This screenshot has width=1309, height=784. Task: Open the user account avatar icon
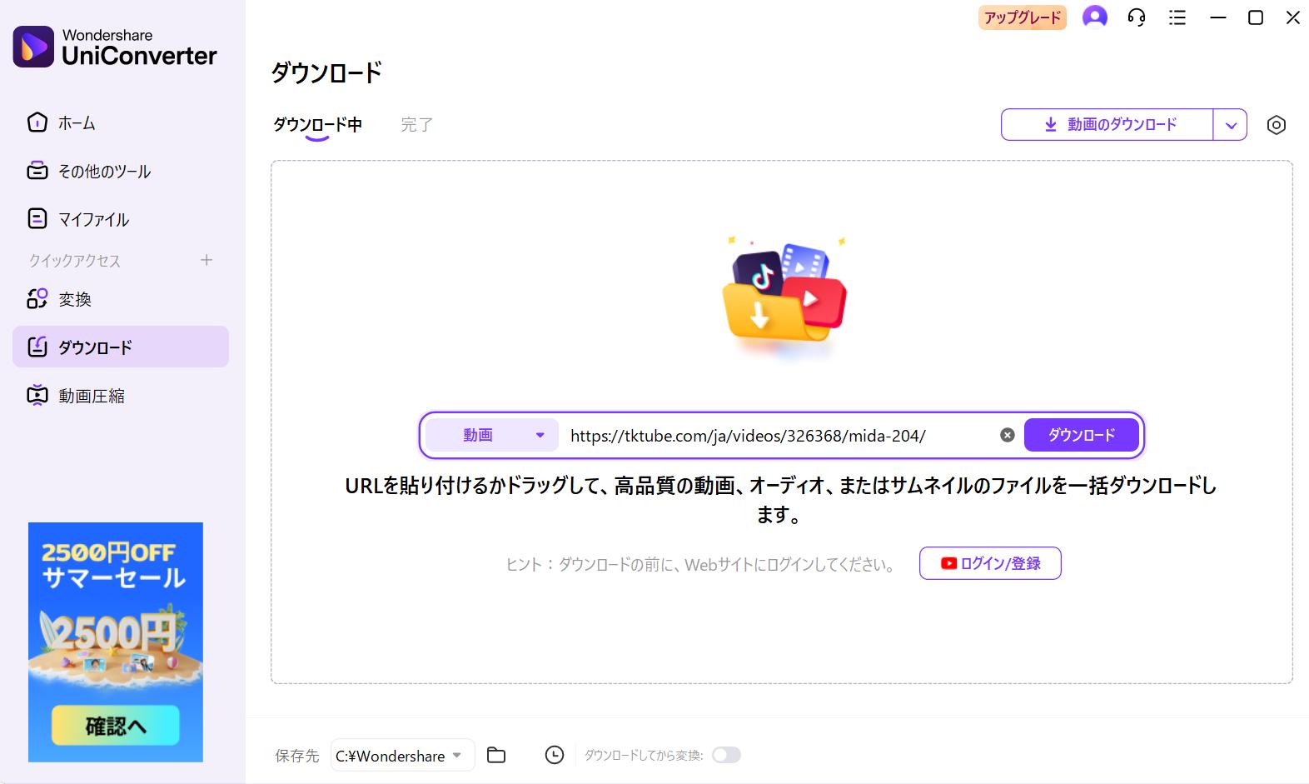1094,17
